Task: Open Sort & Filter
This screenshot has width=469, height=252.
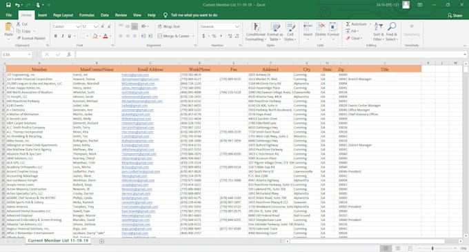Action: (x=379, y=32)
